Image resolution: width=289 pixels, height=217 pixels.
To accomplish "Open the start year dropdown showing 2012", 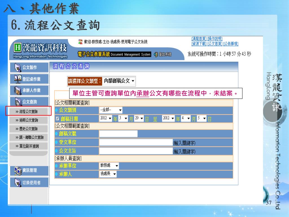I will click(106, 118).
